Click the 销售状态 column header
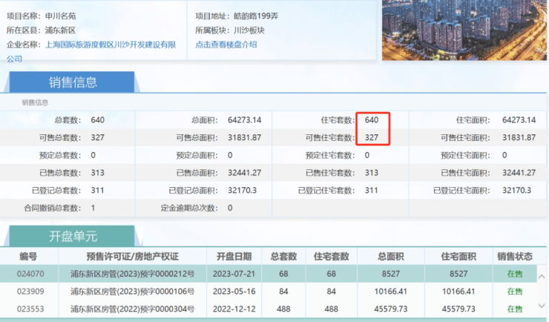 click(x=514, y=256)
